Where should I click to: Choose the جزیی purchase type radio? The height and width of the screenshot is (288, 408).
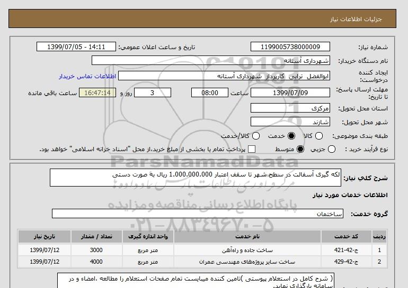click(332, 149)
